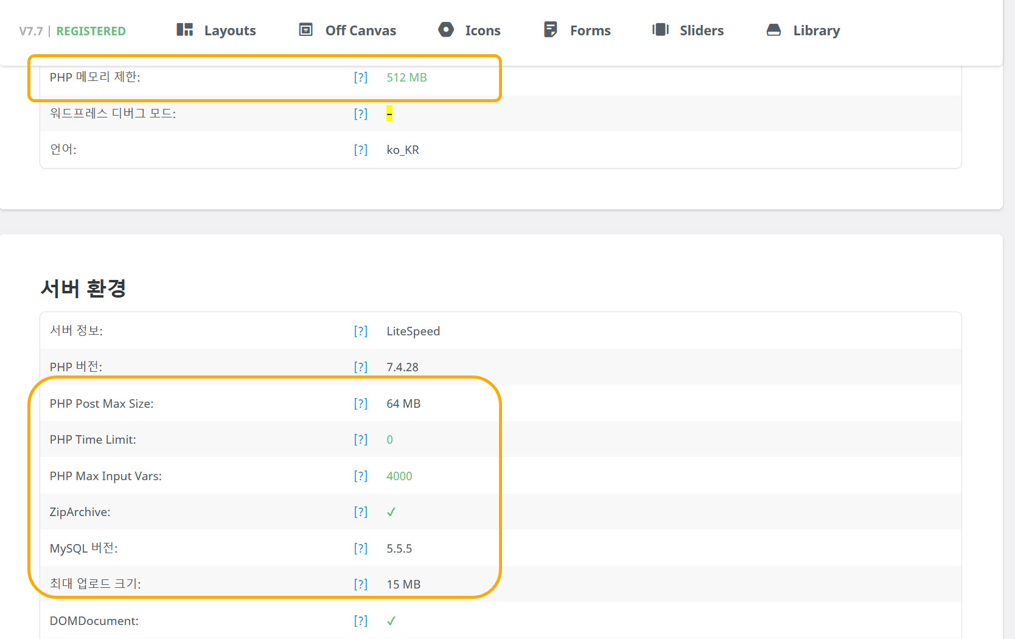Click the PHP Time Limit label
Viewport: 1015px width, 639px height.
(x=92, y=439)
